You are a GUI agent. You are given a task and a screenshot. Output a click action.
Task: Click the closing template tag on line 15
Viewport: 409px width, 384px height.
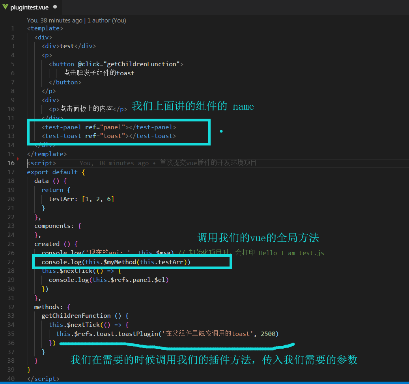pos(47,154)
